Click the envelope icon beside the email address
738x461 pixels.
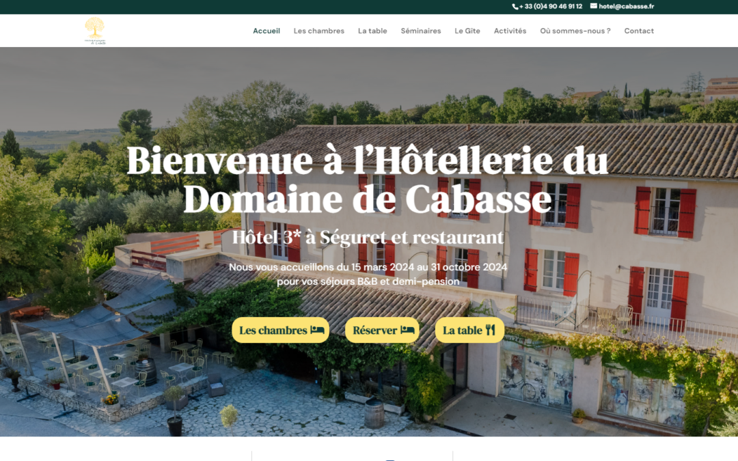[x=593, y=6]
